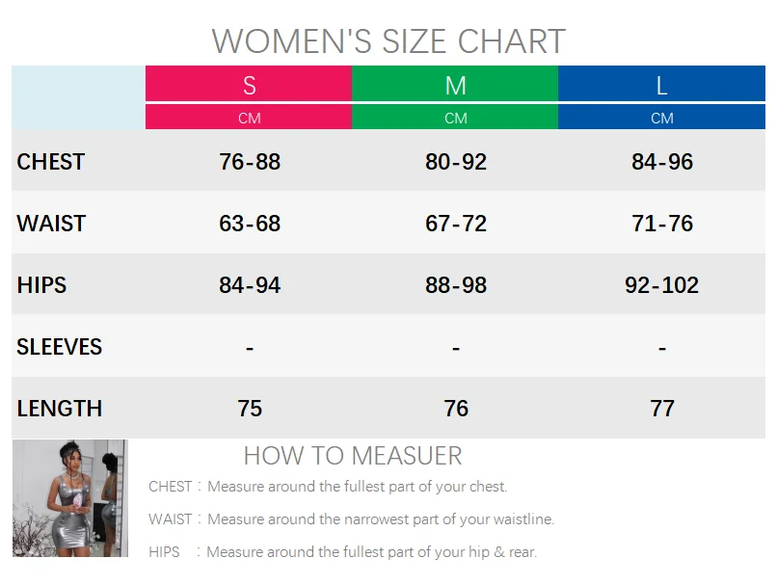Click the M length value 76
Image resolution: width=777 pixels, height=585 pixels.
[x=456, y=409]
